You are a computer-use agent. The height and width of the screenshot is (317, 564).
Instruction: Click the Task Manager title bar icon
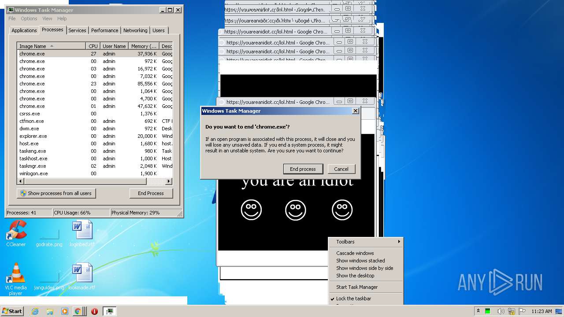pyautogui.click(x=11, y=10)
